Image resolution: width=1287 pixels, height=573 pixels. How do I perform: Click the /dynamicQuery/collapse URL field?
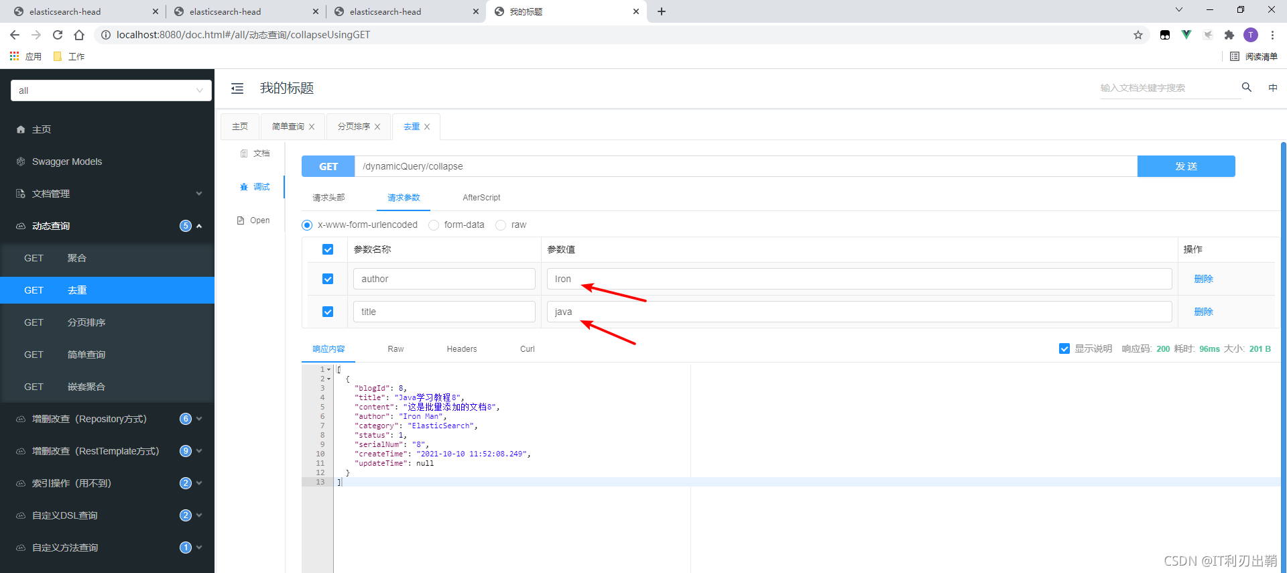[x=746, y=166]
